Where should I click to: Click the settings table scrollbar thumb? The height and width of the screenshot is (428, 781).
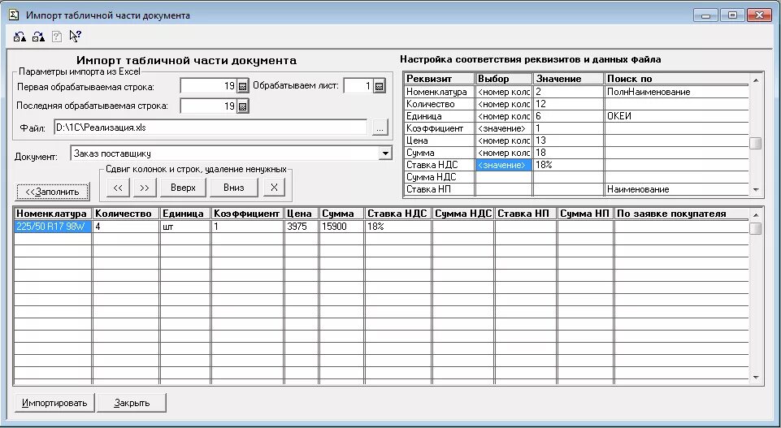[756, 143]
